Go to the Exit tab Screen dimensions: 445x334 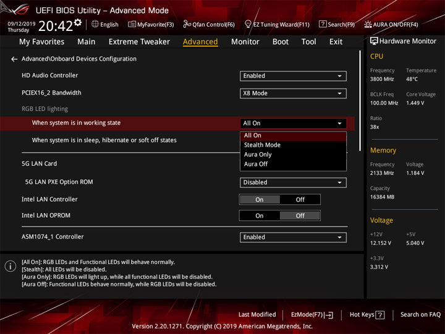[336, 42]
